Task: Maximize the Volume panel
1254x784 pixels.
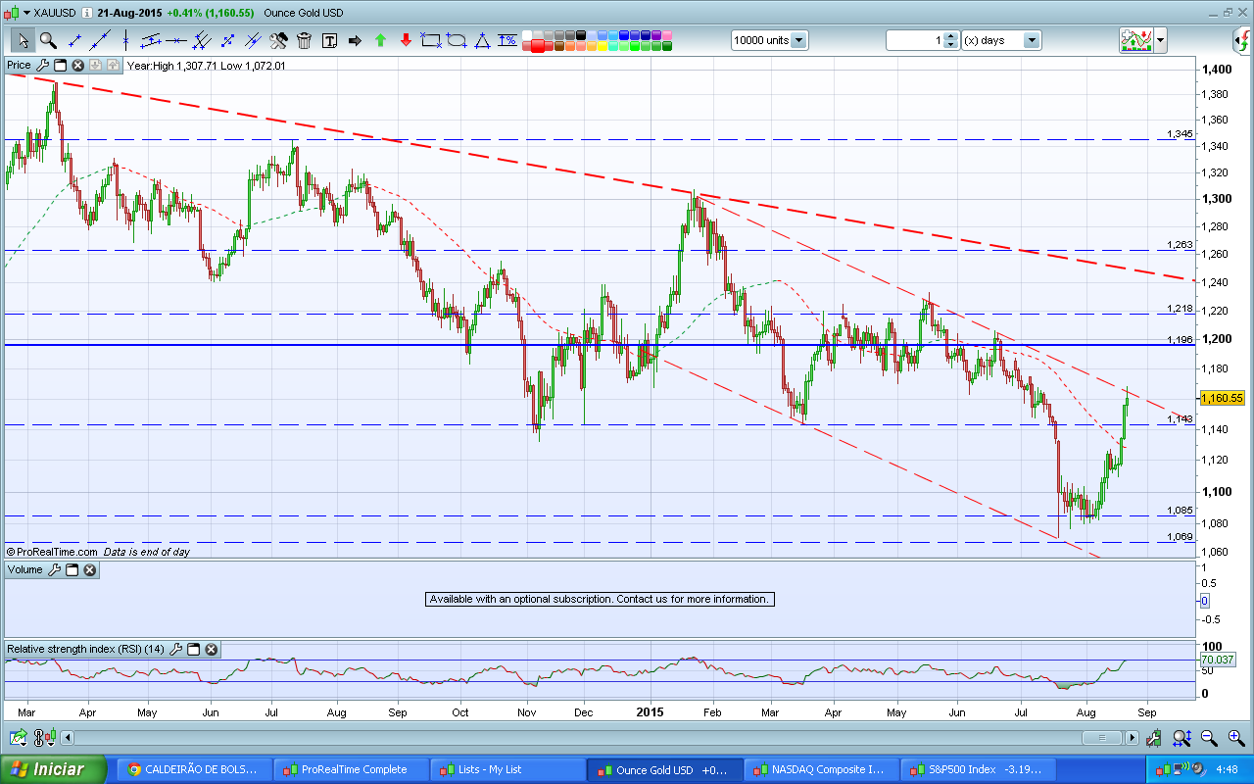Action: (x=72, y=569)
